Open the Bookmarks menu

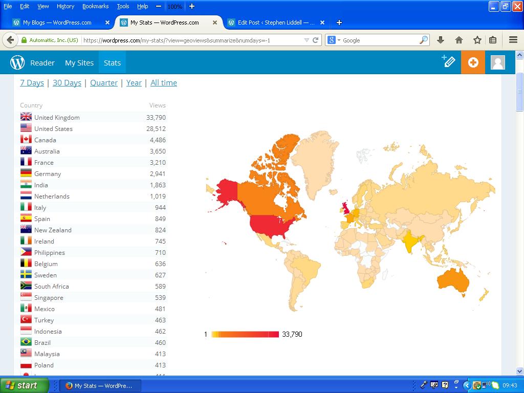pos(95,6)
